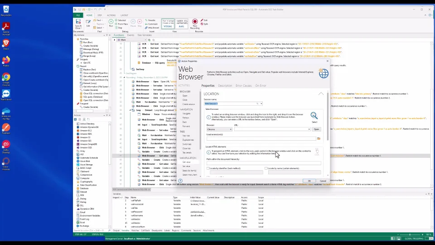Image resolution: width=435 pixels, height=245 pixels.
Task: Click the Save & Close ribbon icon
Action: (78, 24)
